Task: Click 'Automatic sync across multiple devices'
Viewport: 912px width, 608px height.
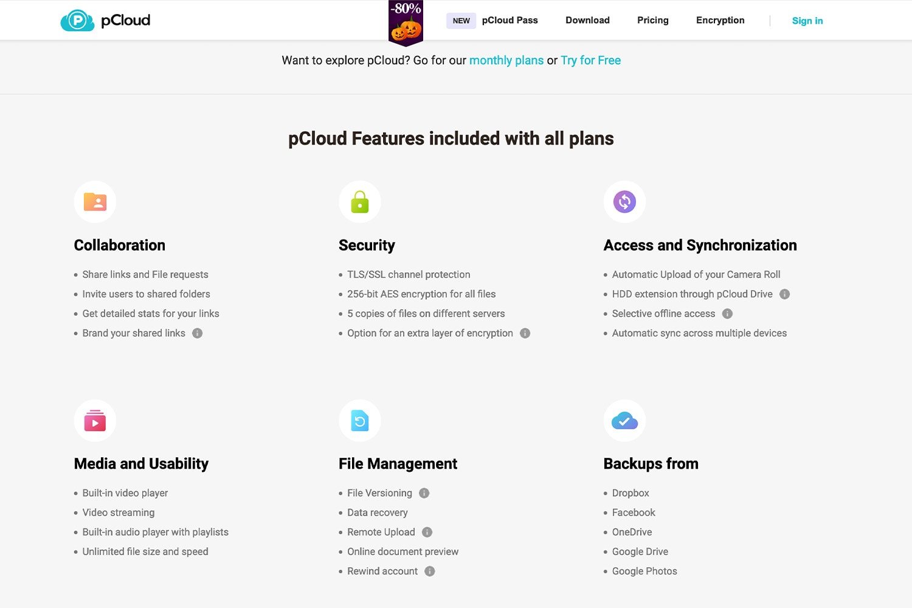Action: (699, 333)
